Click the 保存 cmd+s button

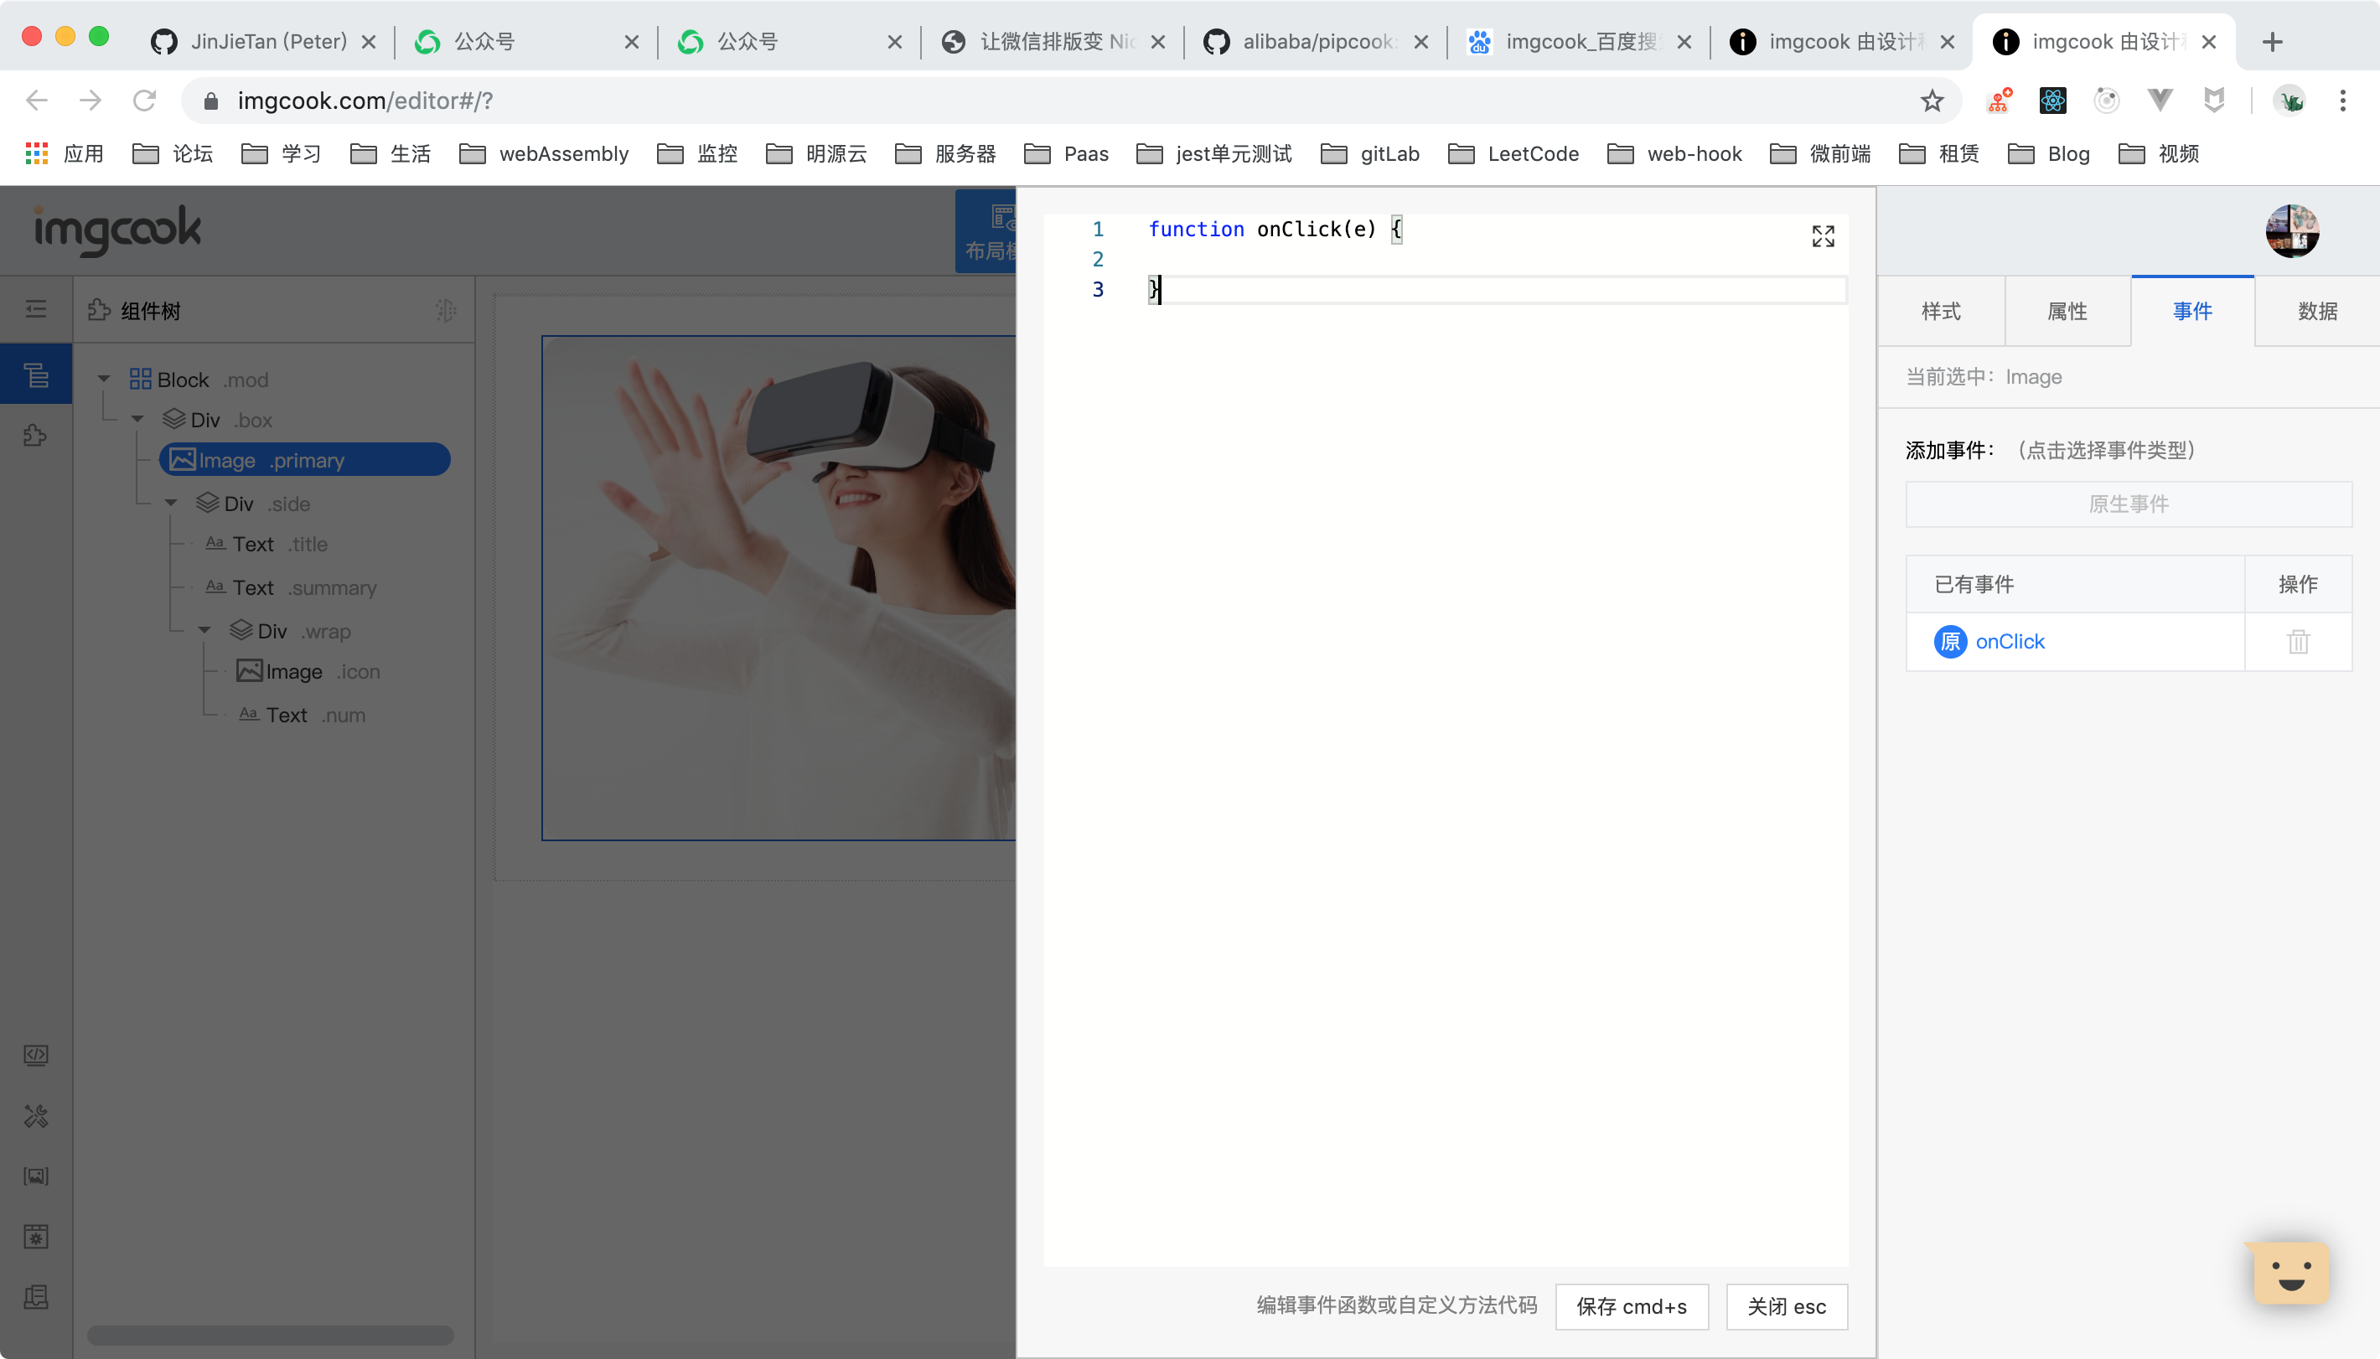[1632, 1306]
